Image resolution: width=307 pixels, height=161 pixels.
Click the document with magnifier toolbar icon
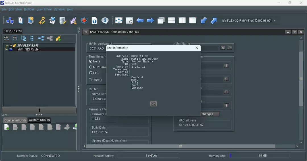(52, 20)
